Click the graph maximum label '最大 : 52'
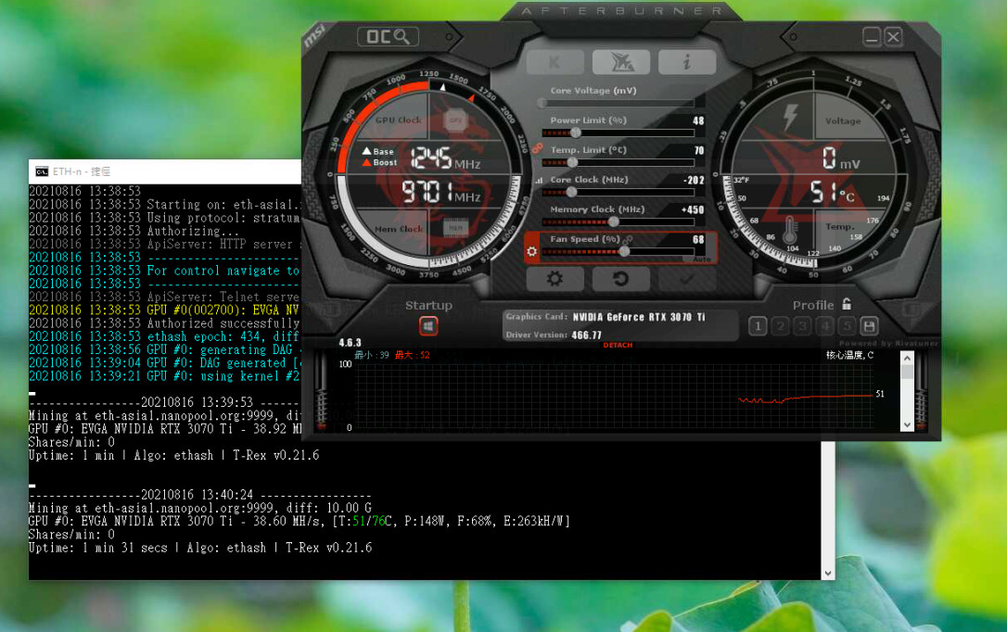 coord(413,355)
